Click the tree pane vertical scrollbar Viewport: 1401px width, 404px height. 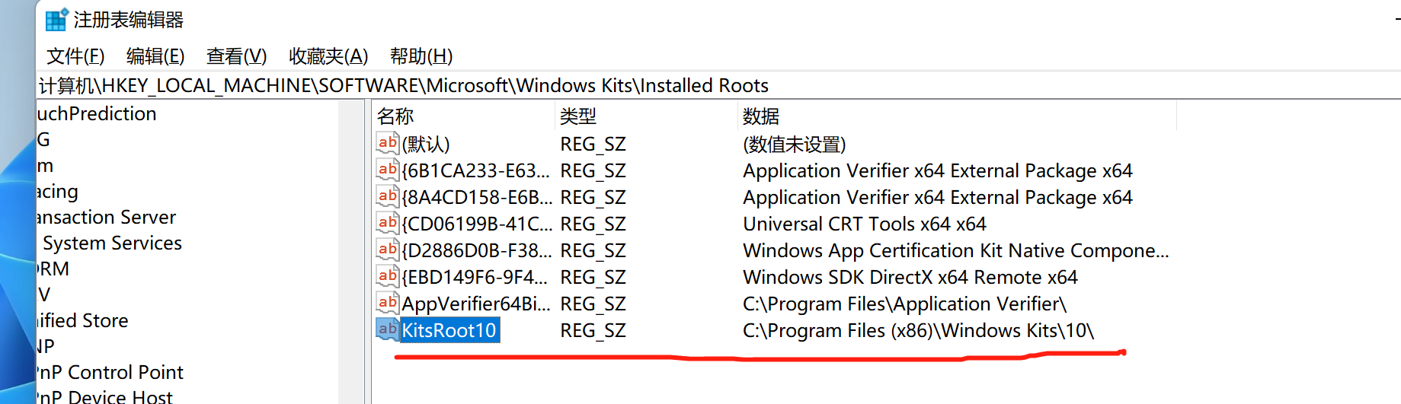(351, 251)
